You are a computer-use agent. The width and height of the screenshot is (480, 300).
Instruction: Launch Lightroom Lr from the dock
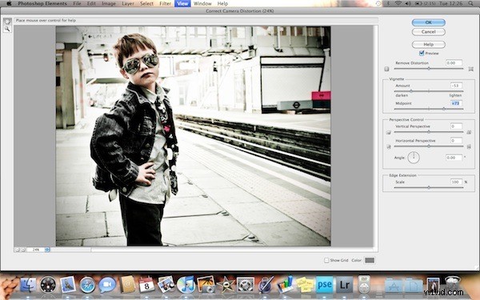pos(344,285)
